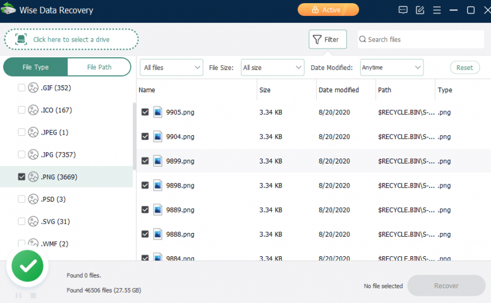491x303 pixels.
Task: Click the 9898.png file name
Action: click(x=180, y=186)
